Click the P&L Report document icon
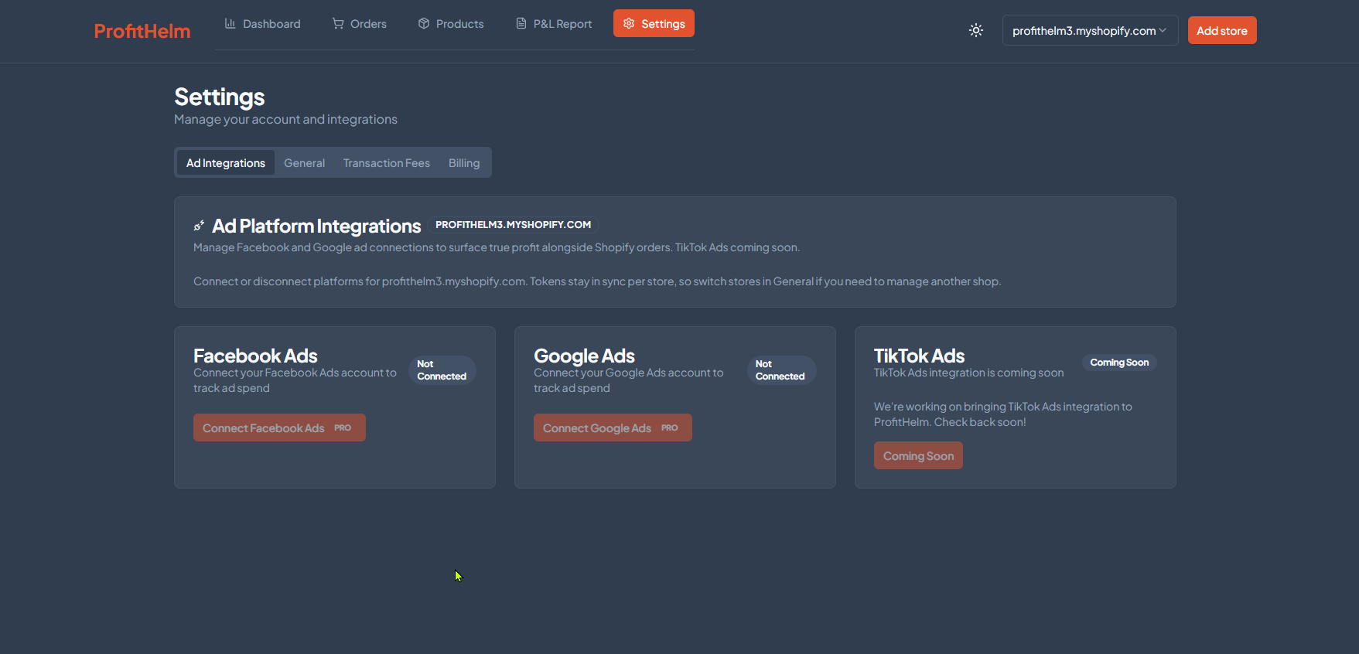 point(521,23)
